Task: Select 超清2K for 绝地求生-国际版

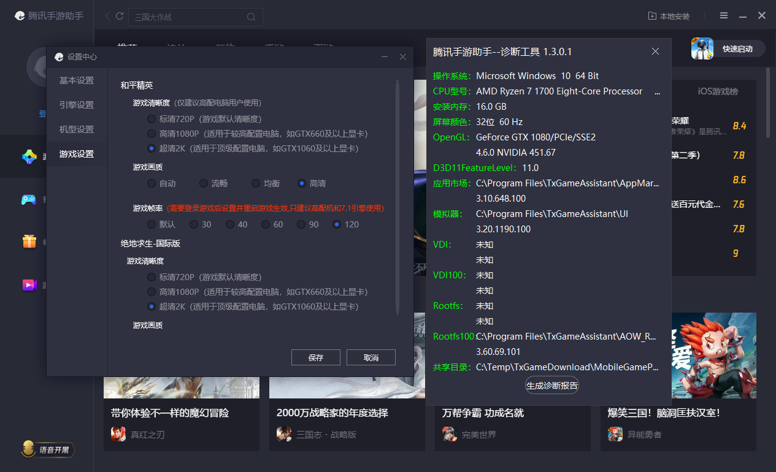Action: 152,306
